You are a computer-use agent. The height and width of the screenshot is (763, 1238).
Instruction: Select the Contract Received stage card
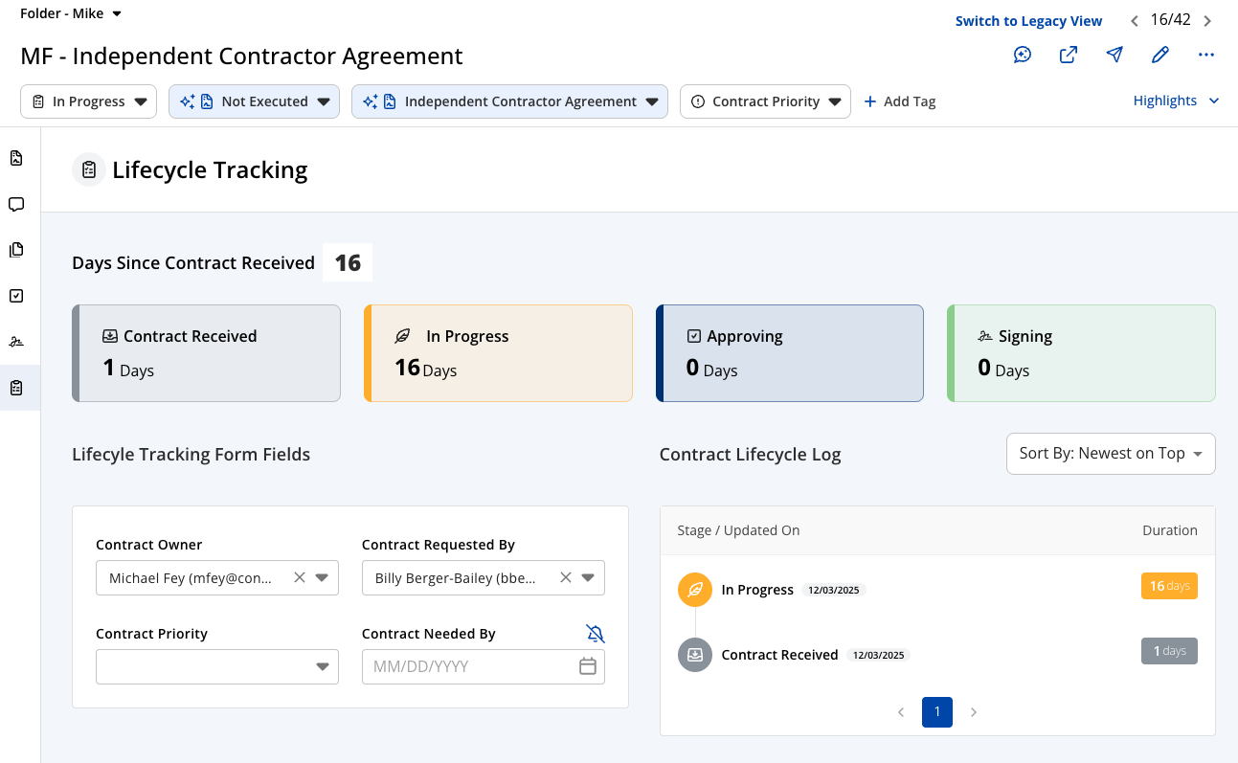coord(206,353)
